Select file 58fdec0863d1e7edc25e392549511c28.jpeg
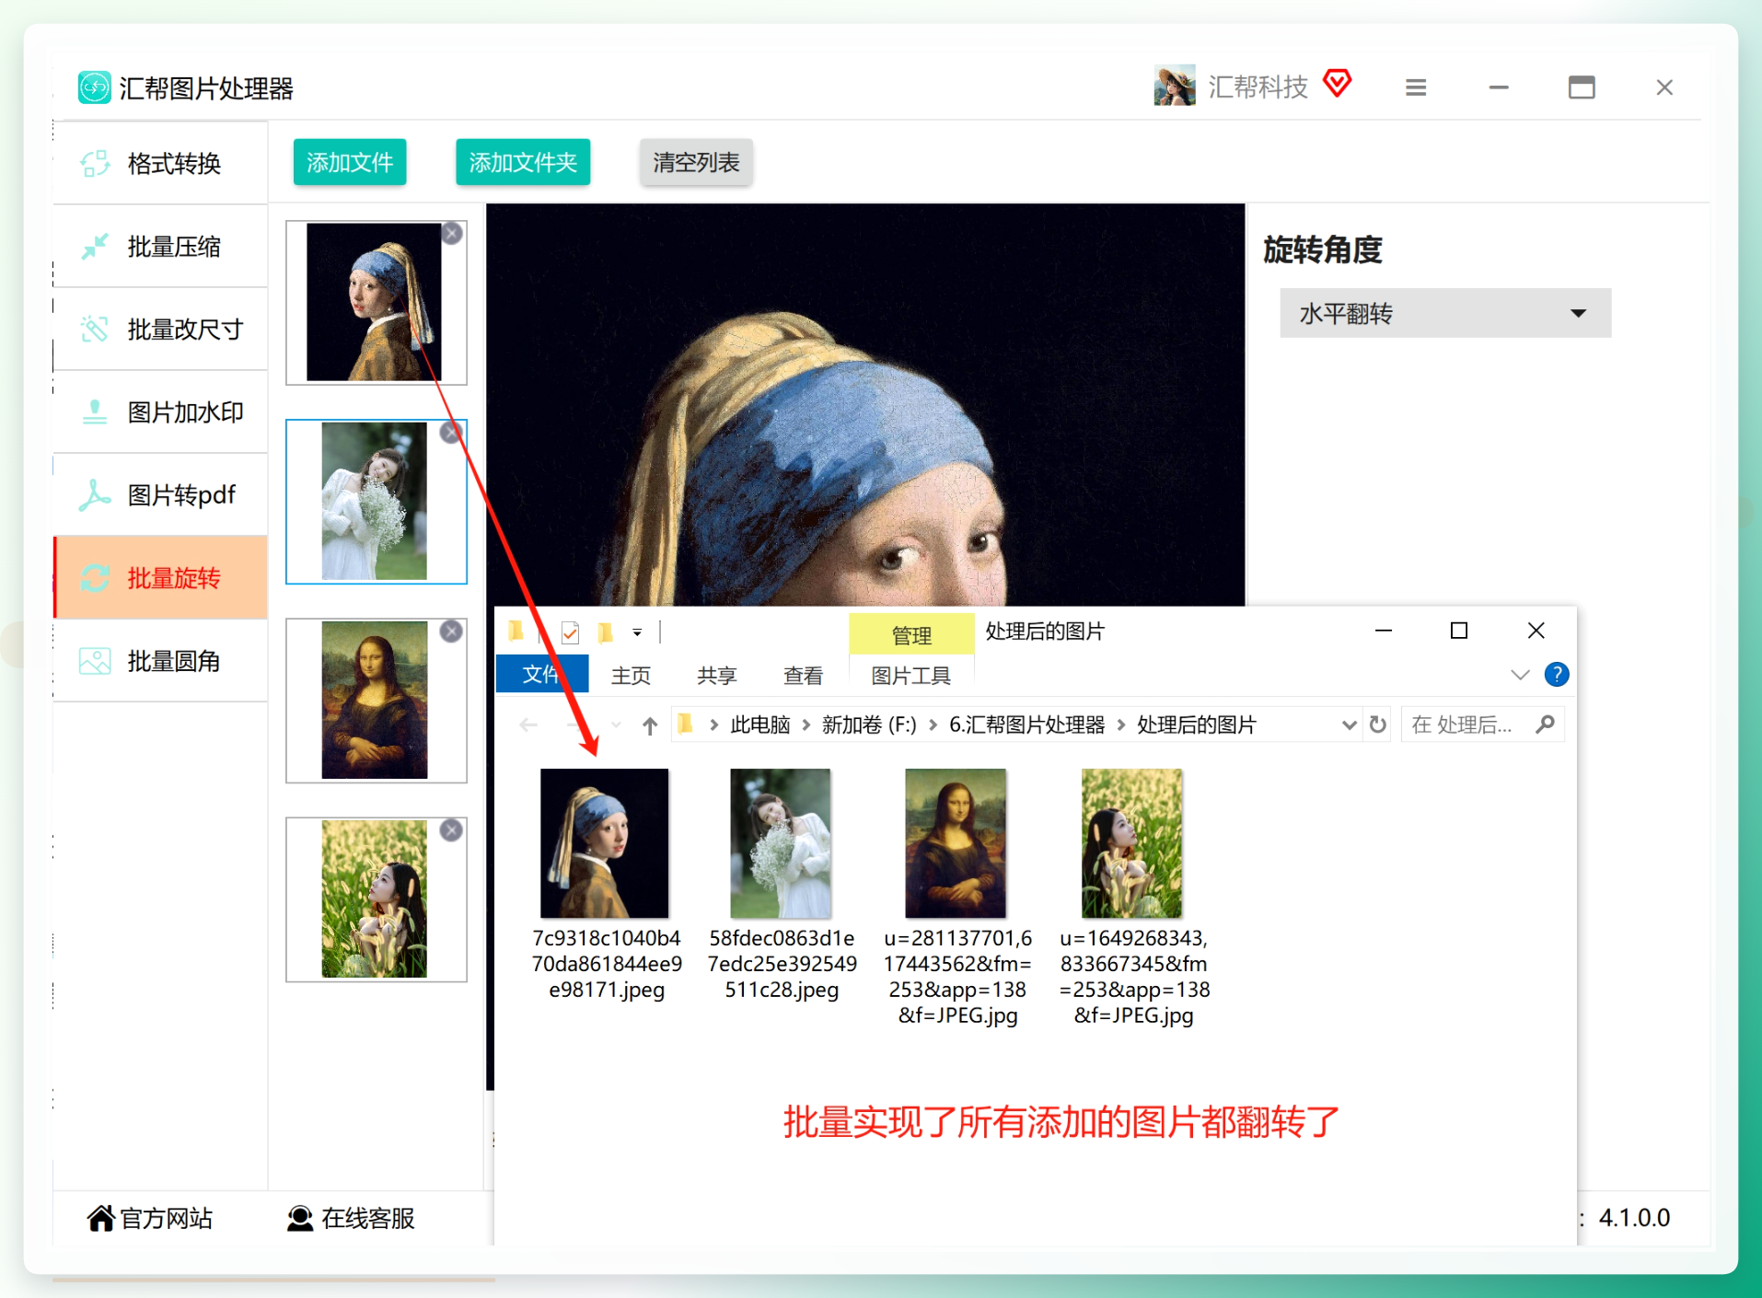1762x1298 pixels. point(782,885)
